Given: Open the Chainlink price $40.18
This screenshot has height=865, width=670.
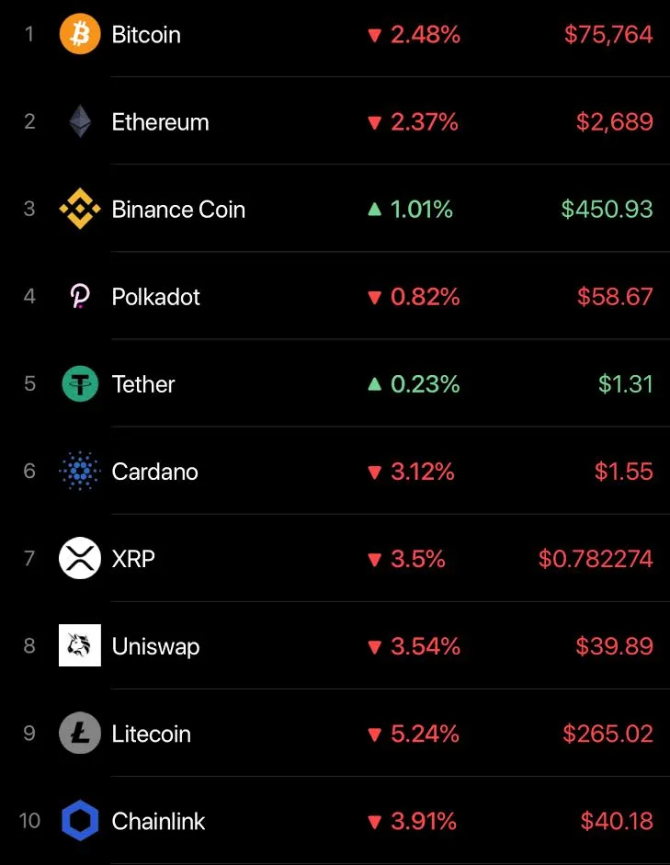Looking at the screenshot, I should pyautogui.click(x=617, y=821).
